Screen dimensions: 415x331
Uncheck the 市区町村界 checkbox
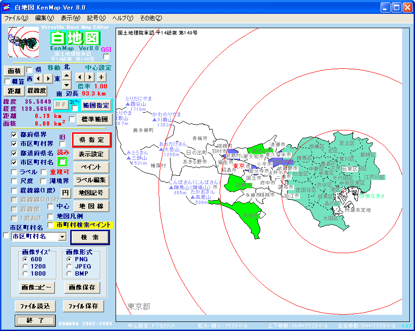pyautogui.click(x=14, y=144)
